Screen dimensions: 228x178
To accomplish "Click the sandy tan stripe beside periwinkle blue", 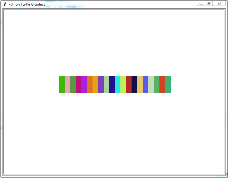I will [140, 85].
